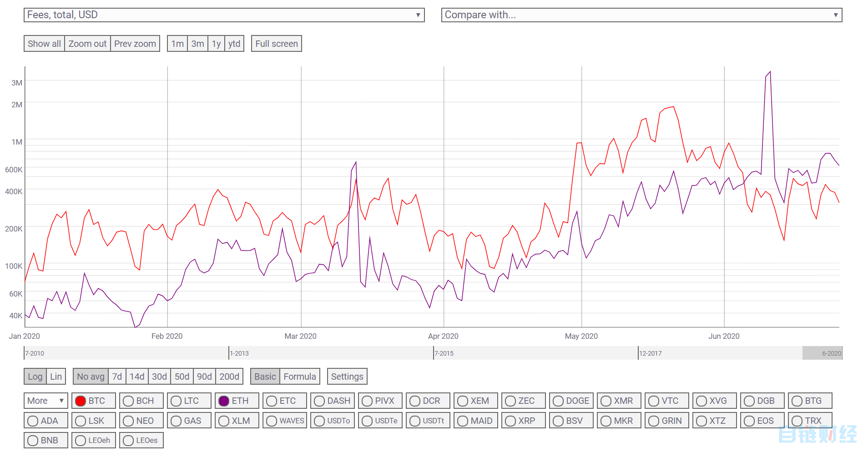
Task: Enable the BTG series
Action: click(810, 401)
